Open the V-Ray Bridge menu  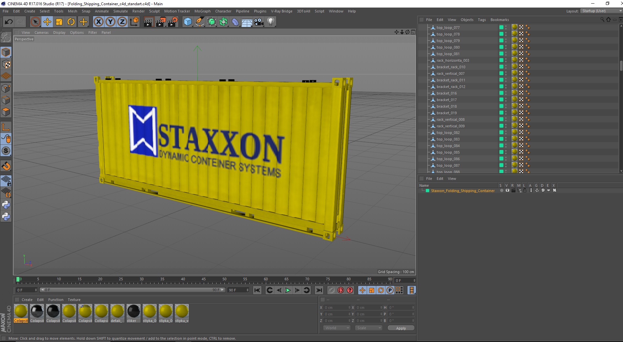(x=282, y=11)
